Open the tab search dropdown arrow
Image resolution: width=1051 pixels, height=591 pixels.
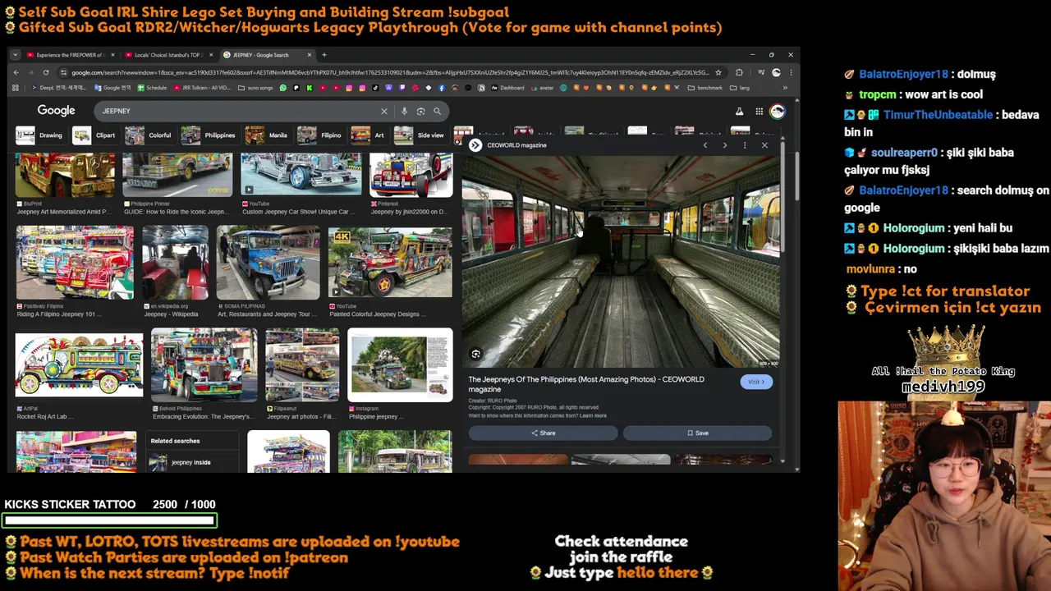click(x=15, y=55)
